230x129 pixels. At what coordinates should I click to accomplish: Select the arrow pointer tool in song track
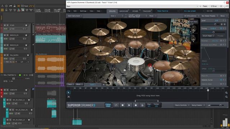(x=68, y=92)
